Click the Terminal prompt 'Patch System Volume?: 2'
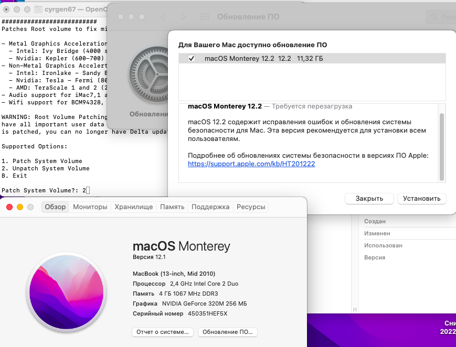This screenshot has width=456, height=347. (x=44, y=190)
